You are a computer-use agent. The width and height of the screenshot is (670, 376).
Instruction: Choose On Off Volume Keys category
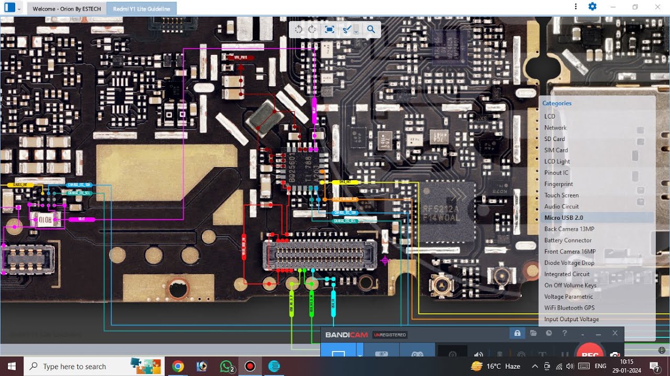[x=570, y=285]
